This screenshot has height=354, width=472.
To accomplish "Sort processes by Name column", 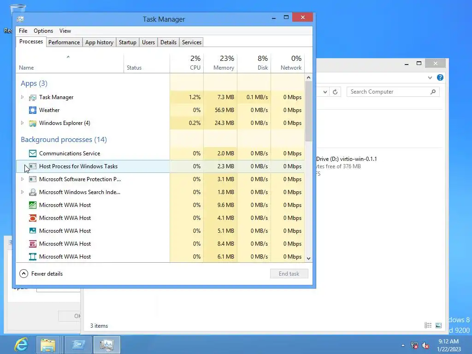I will coord(70,63).
